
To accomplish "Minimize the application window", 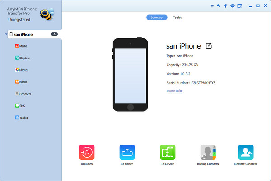I will coord(250,6).
